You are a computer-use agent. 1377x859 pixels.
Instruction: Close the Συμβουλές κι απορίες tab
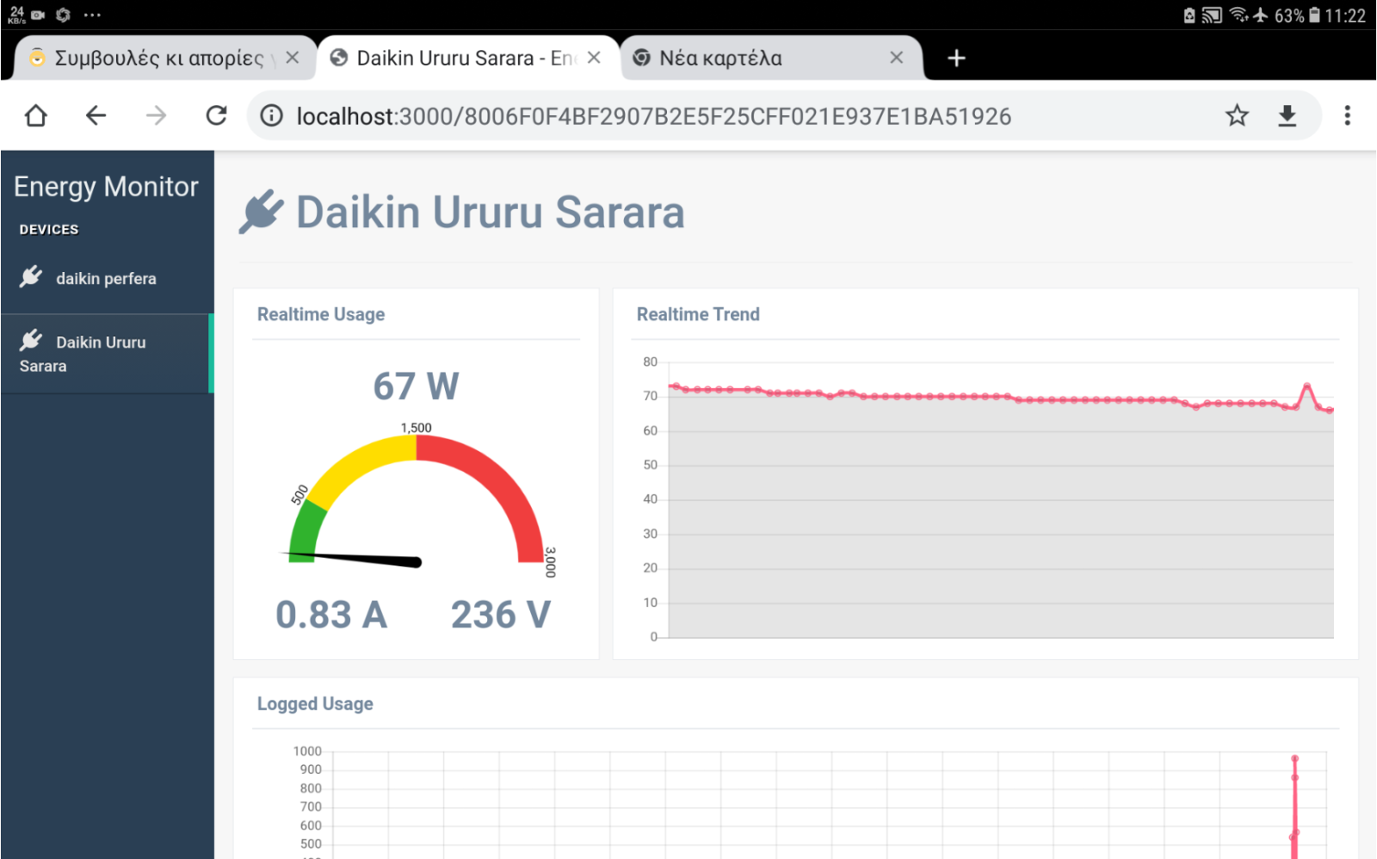click(293, 58)
